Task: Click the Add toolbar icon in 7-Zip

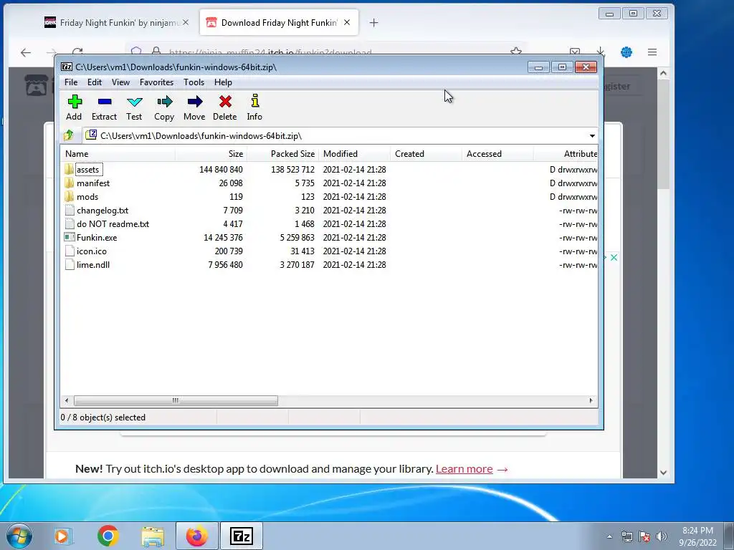Action: click(75, 102)
